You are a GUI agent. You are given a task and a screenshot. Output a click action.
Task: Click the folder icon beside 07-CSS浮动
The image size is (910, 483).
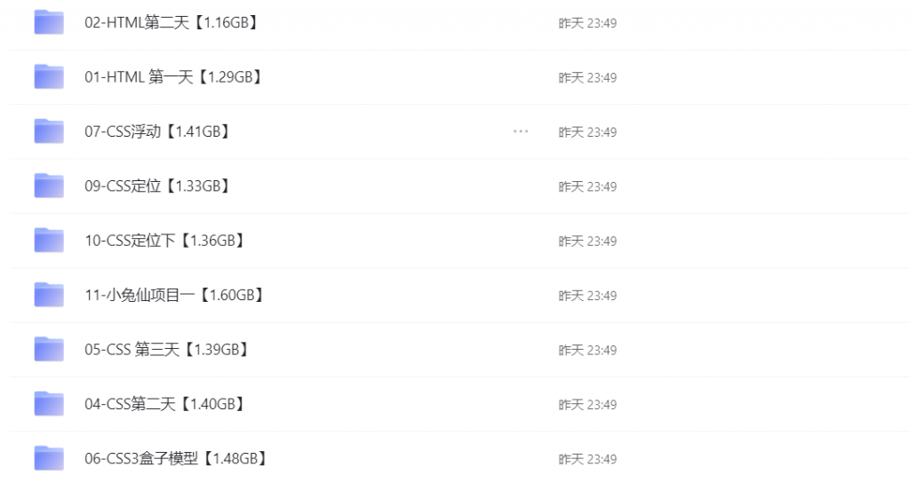point(49,131)
